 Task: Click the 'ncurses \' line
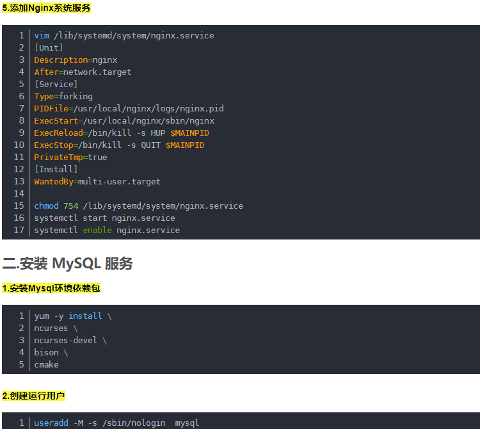[56, 328]
